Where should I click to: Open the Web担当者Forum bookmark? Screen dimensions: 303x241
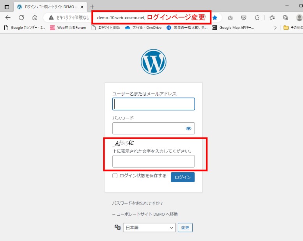tap(68, 28)
